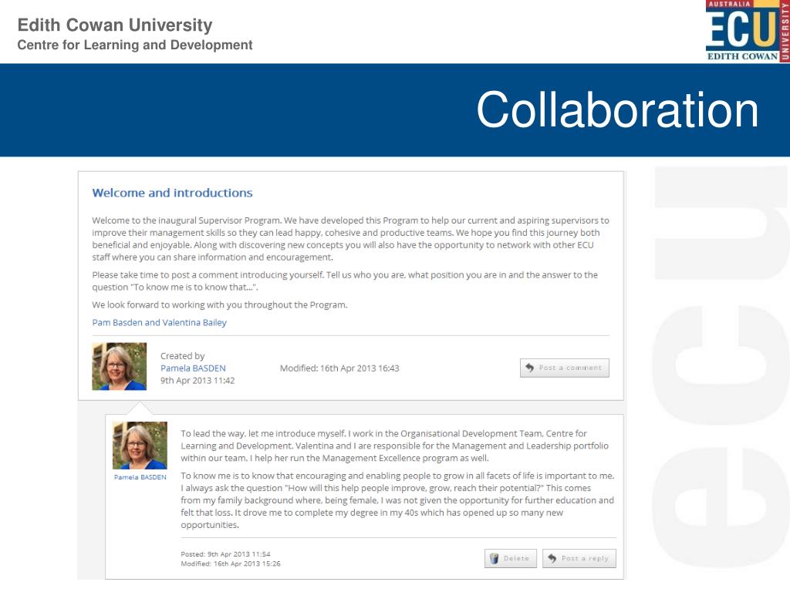Click the Edith Cowan University heading text
This screenshot has height=592, width=790.
click(x=115, y=25)
